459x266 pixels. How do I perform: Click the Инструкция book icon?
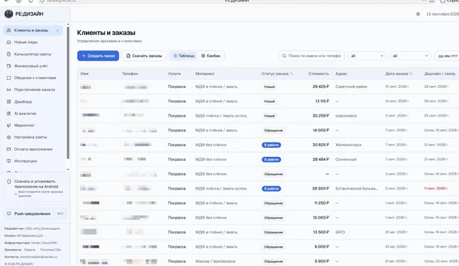point(9,161)
